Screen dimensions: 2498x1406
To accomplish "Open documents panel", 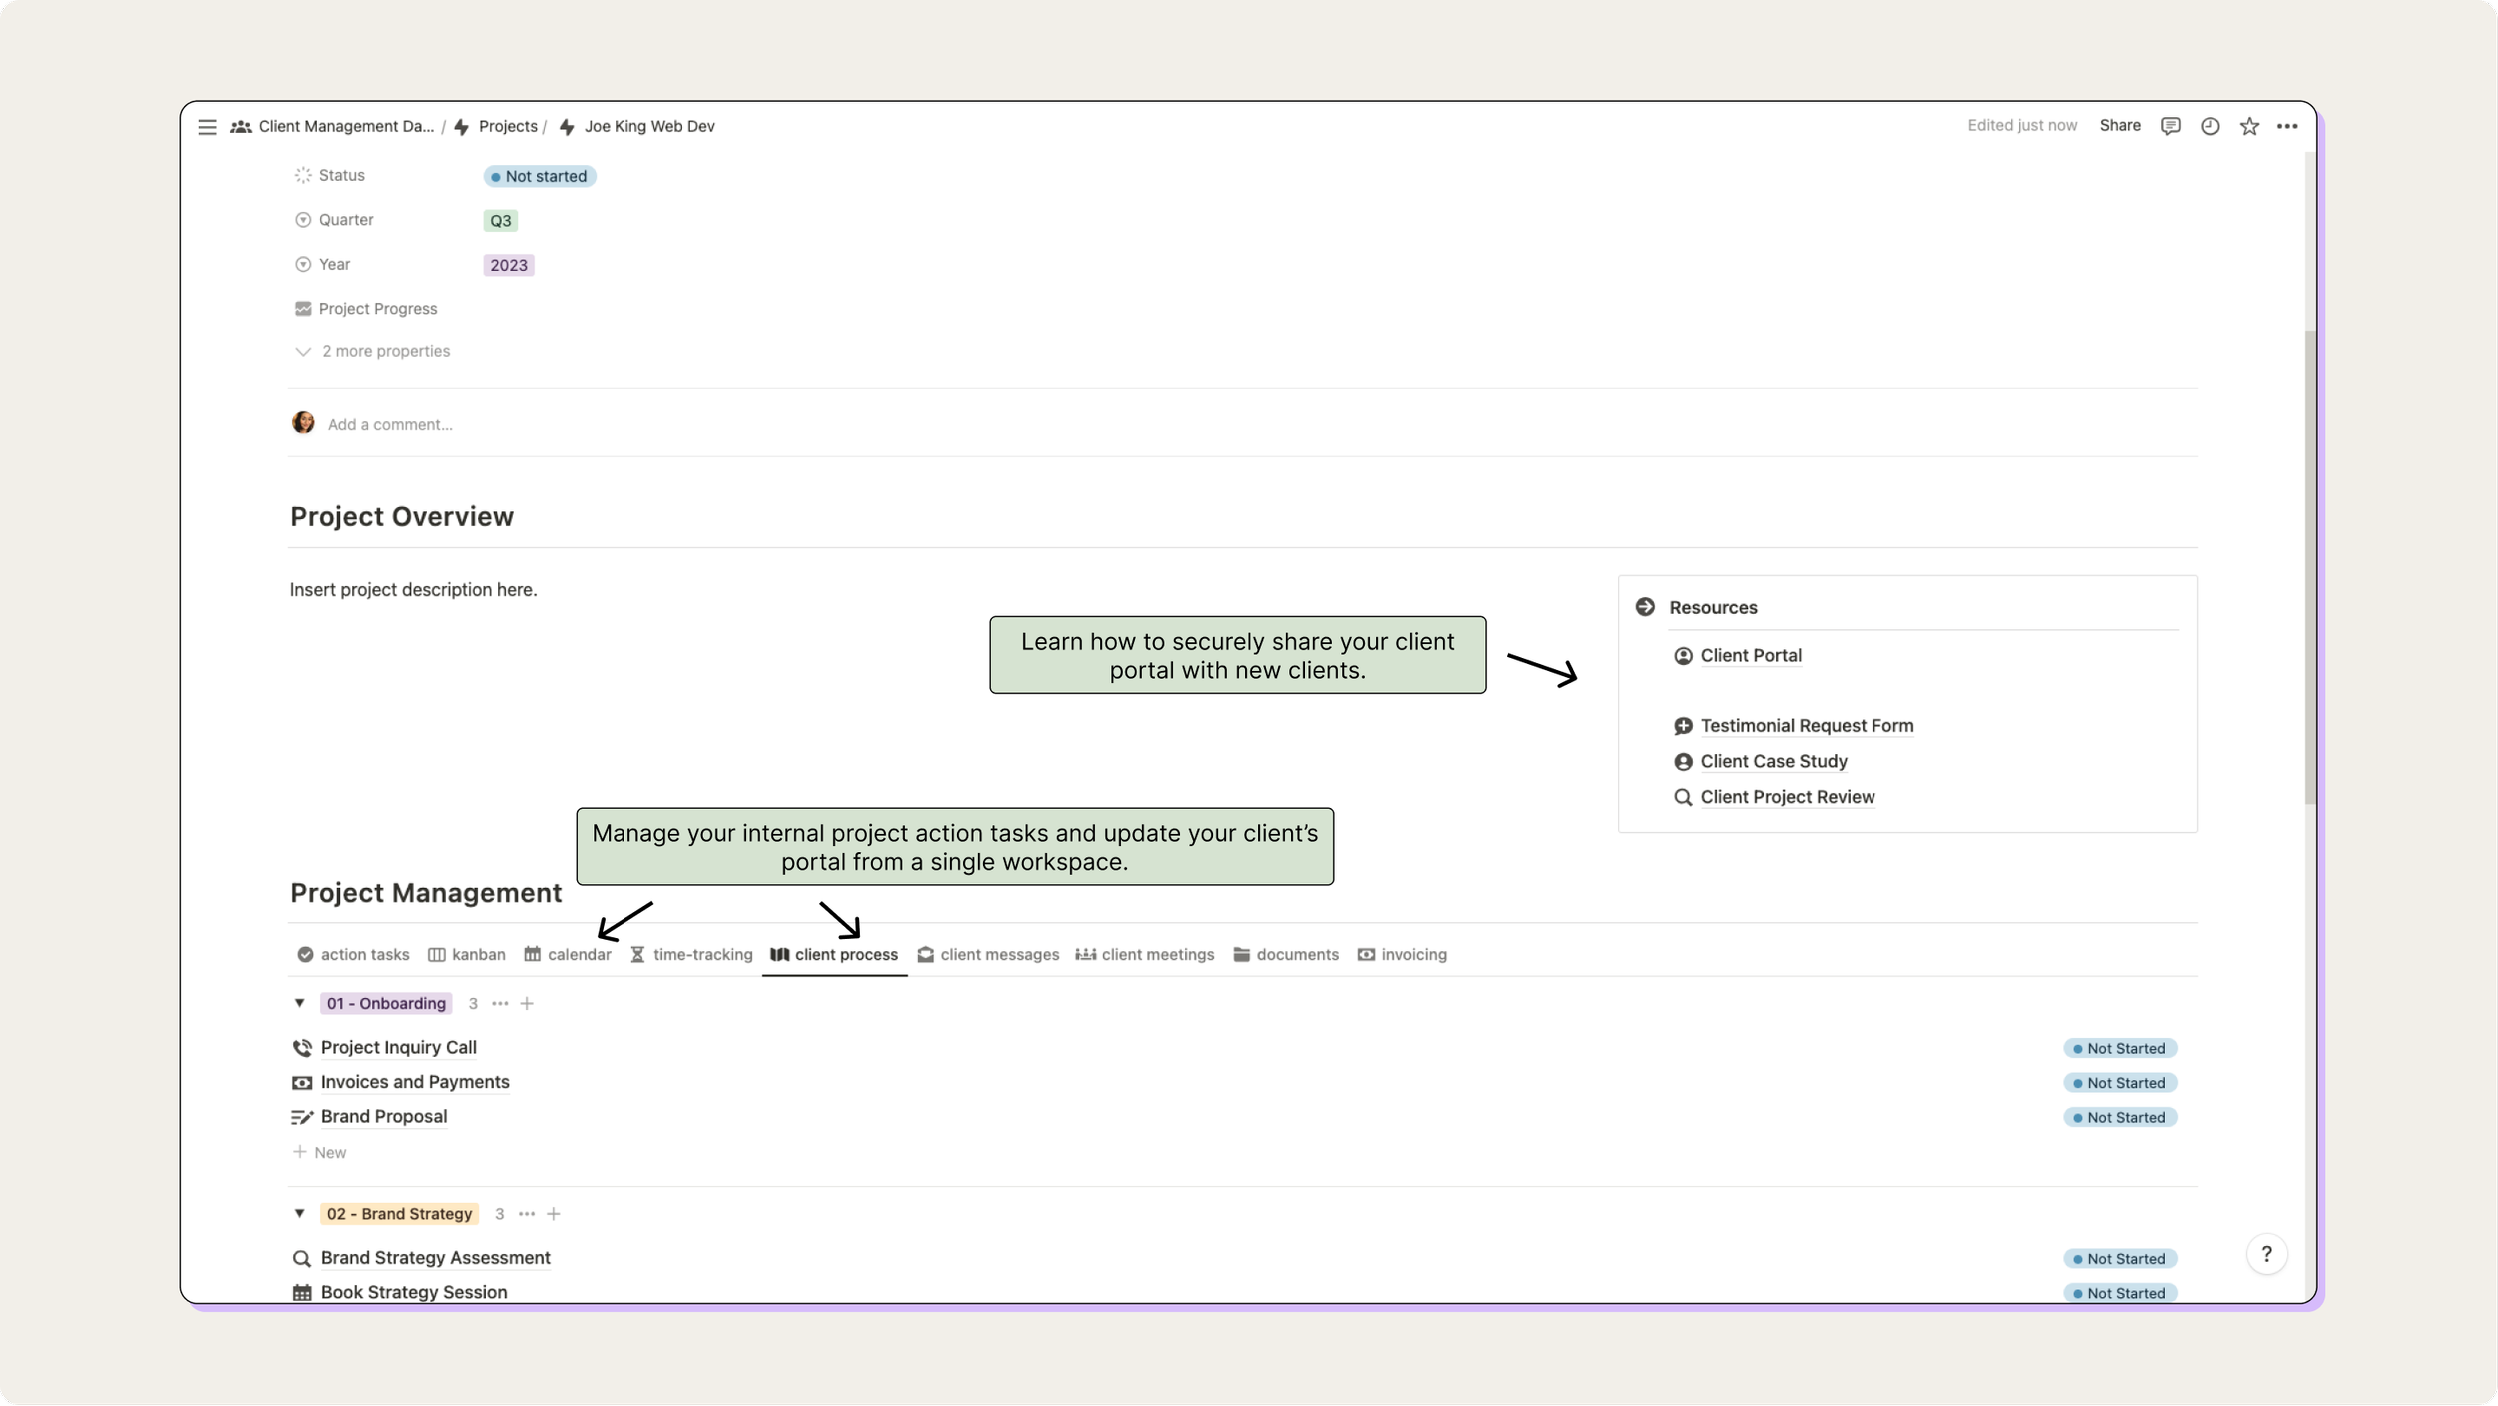I will [1297, 954].
